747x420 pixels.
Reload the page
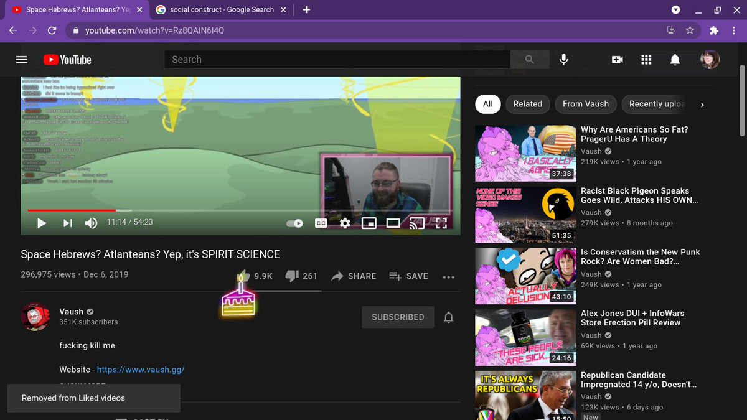click(x=52, y=30)
